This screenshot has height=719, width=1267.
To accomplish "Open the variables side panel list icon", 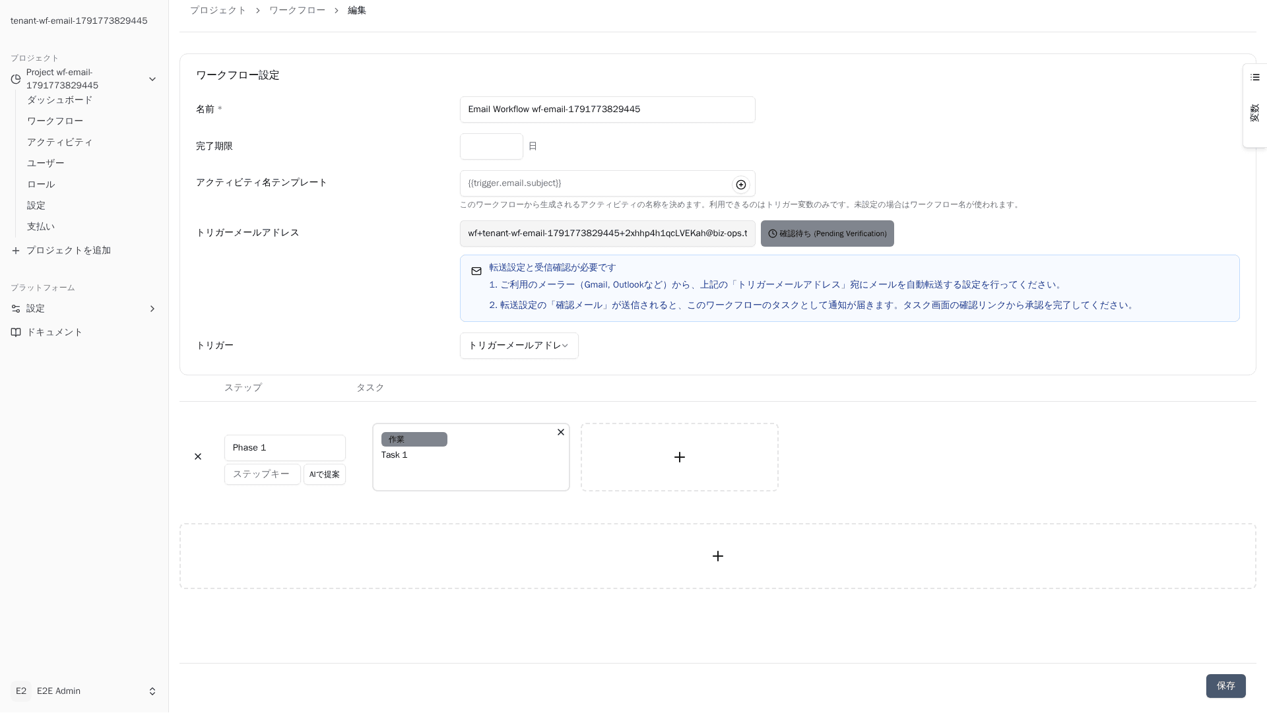I will (1255, 77).
